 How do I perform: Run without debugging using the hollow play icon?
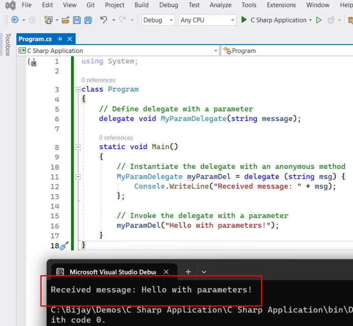[318, 20]
